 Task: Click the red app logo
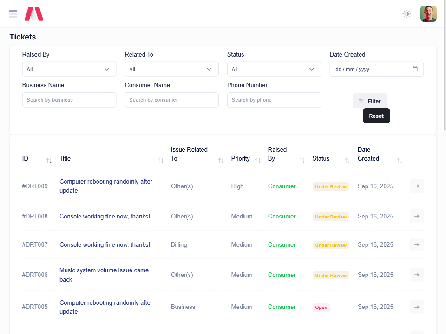tap(34, 14)
